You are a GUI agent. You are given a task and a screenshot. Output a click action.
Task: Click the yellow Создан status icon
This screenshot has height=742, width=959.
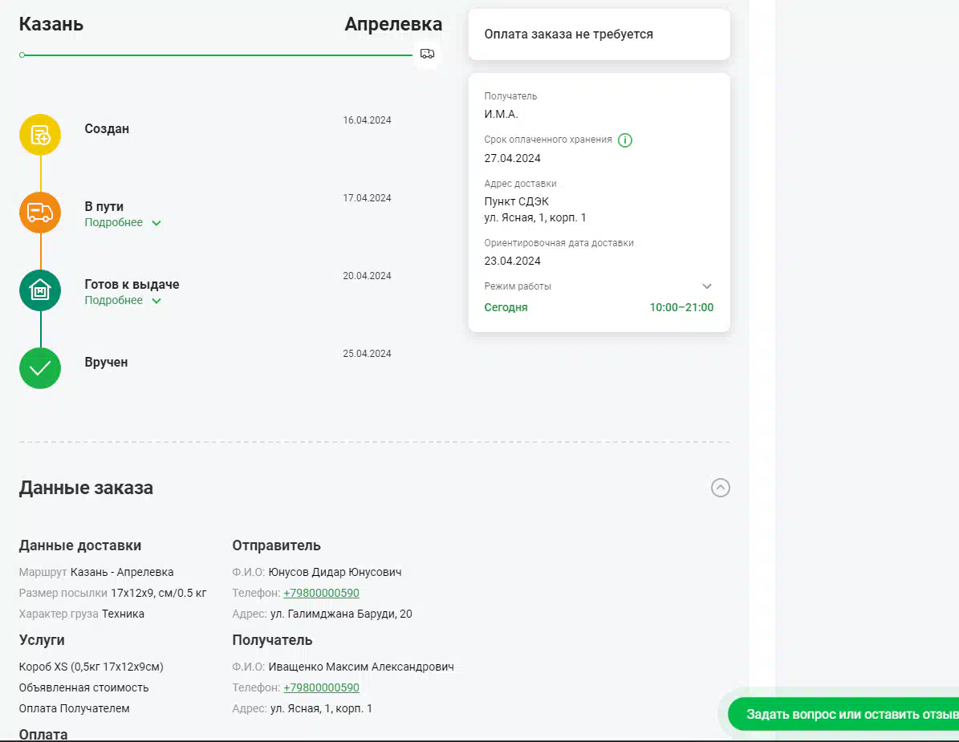(x=40, y=135)
